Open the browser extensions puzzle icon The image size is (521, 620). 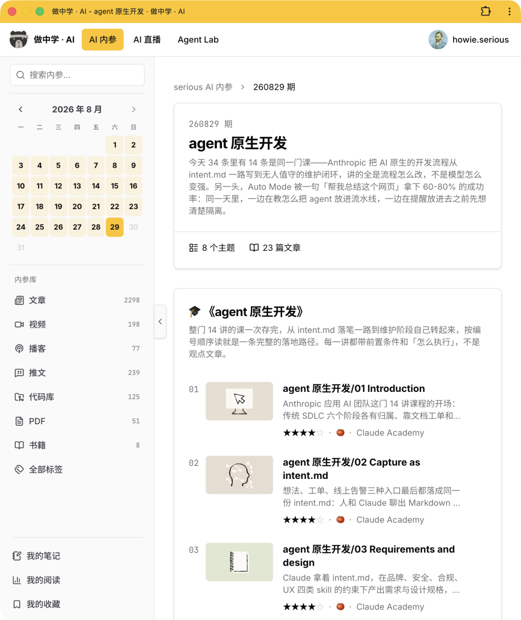[x=486, y=11]
